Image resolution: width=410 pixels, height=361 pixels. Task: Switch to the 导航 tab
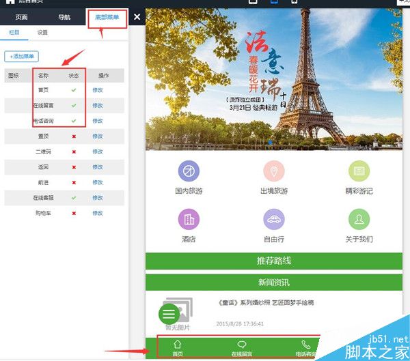[x=64, y=17]
